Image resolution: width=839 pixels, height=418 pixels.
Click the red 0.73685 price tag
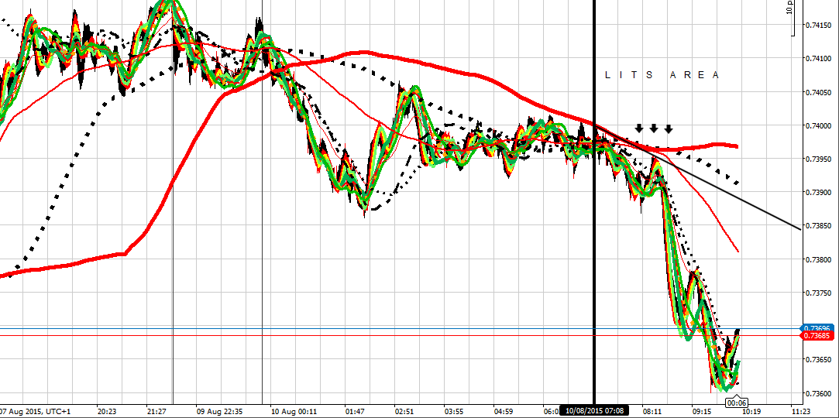[x=817, y=336]
